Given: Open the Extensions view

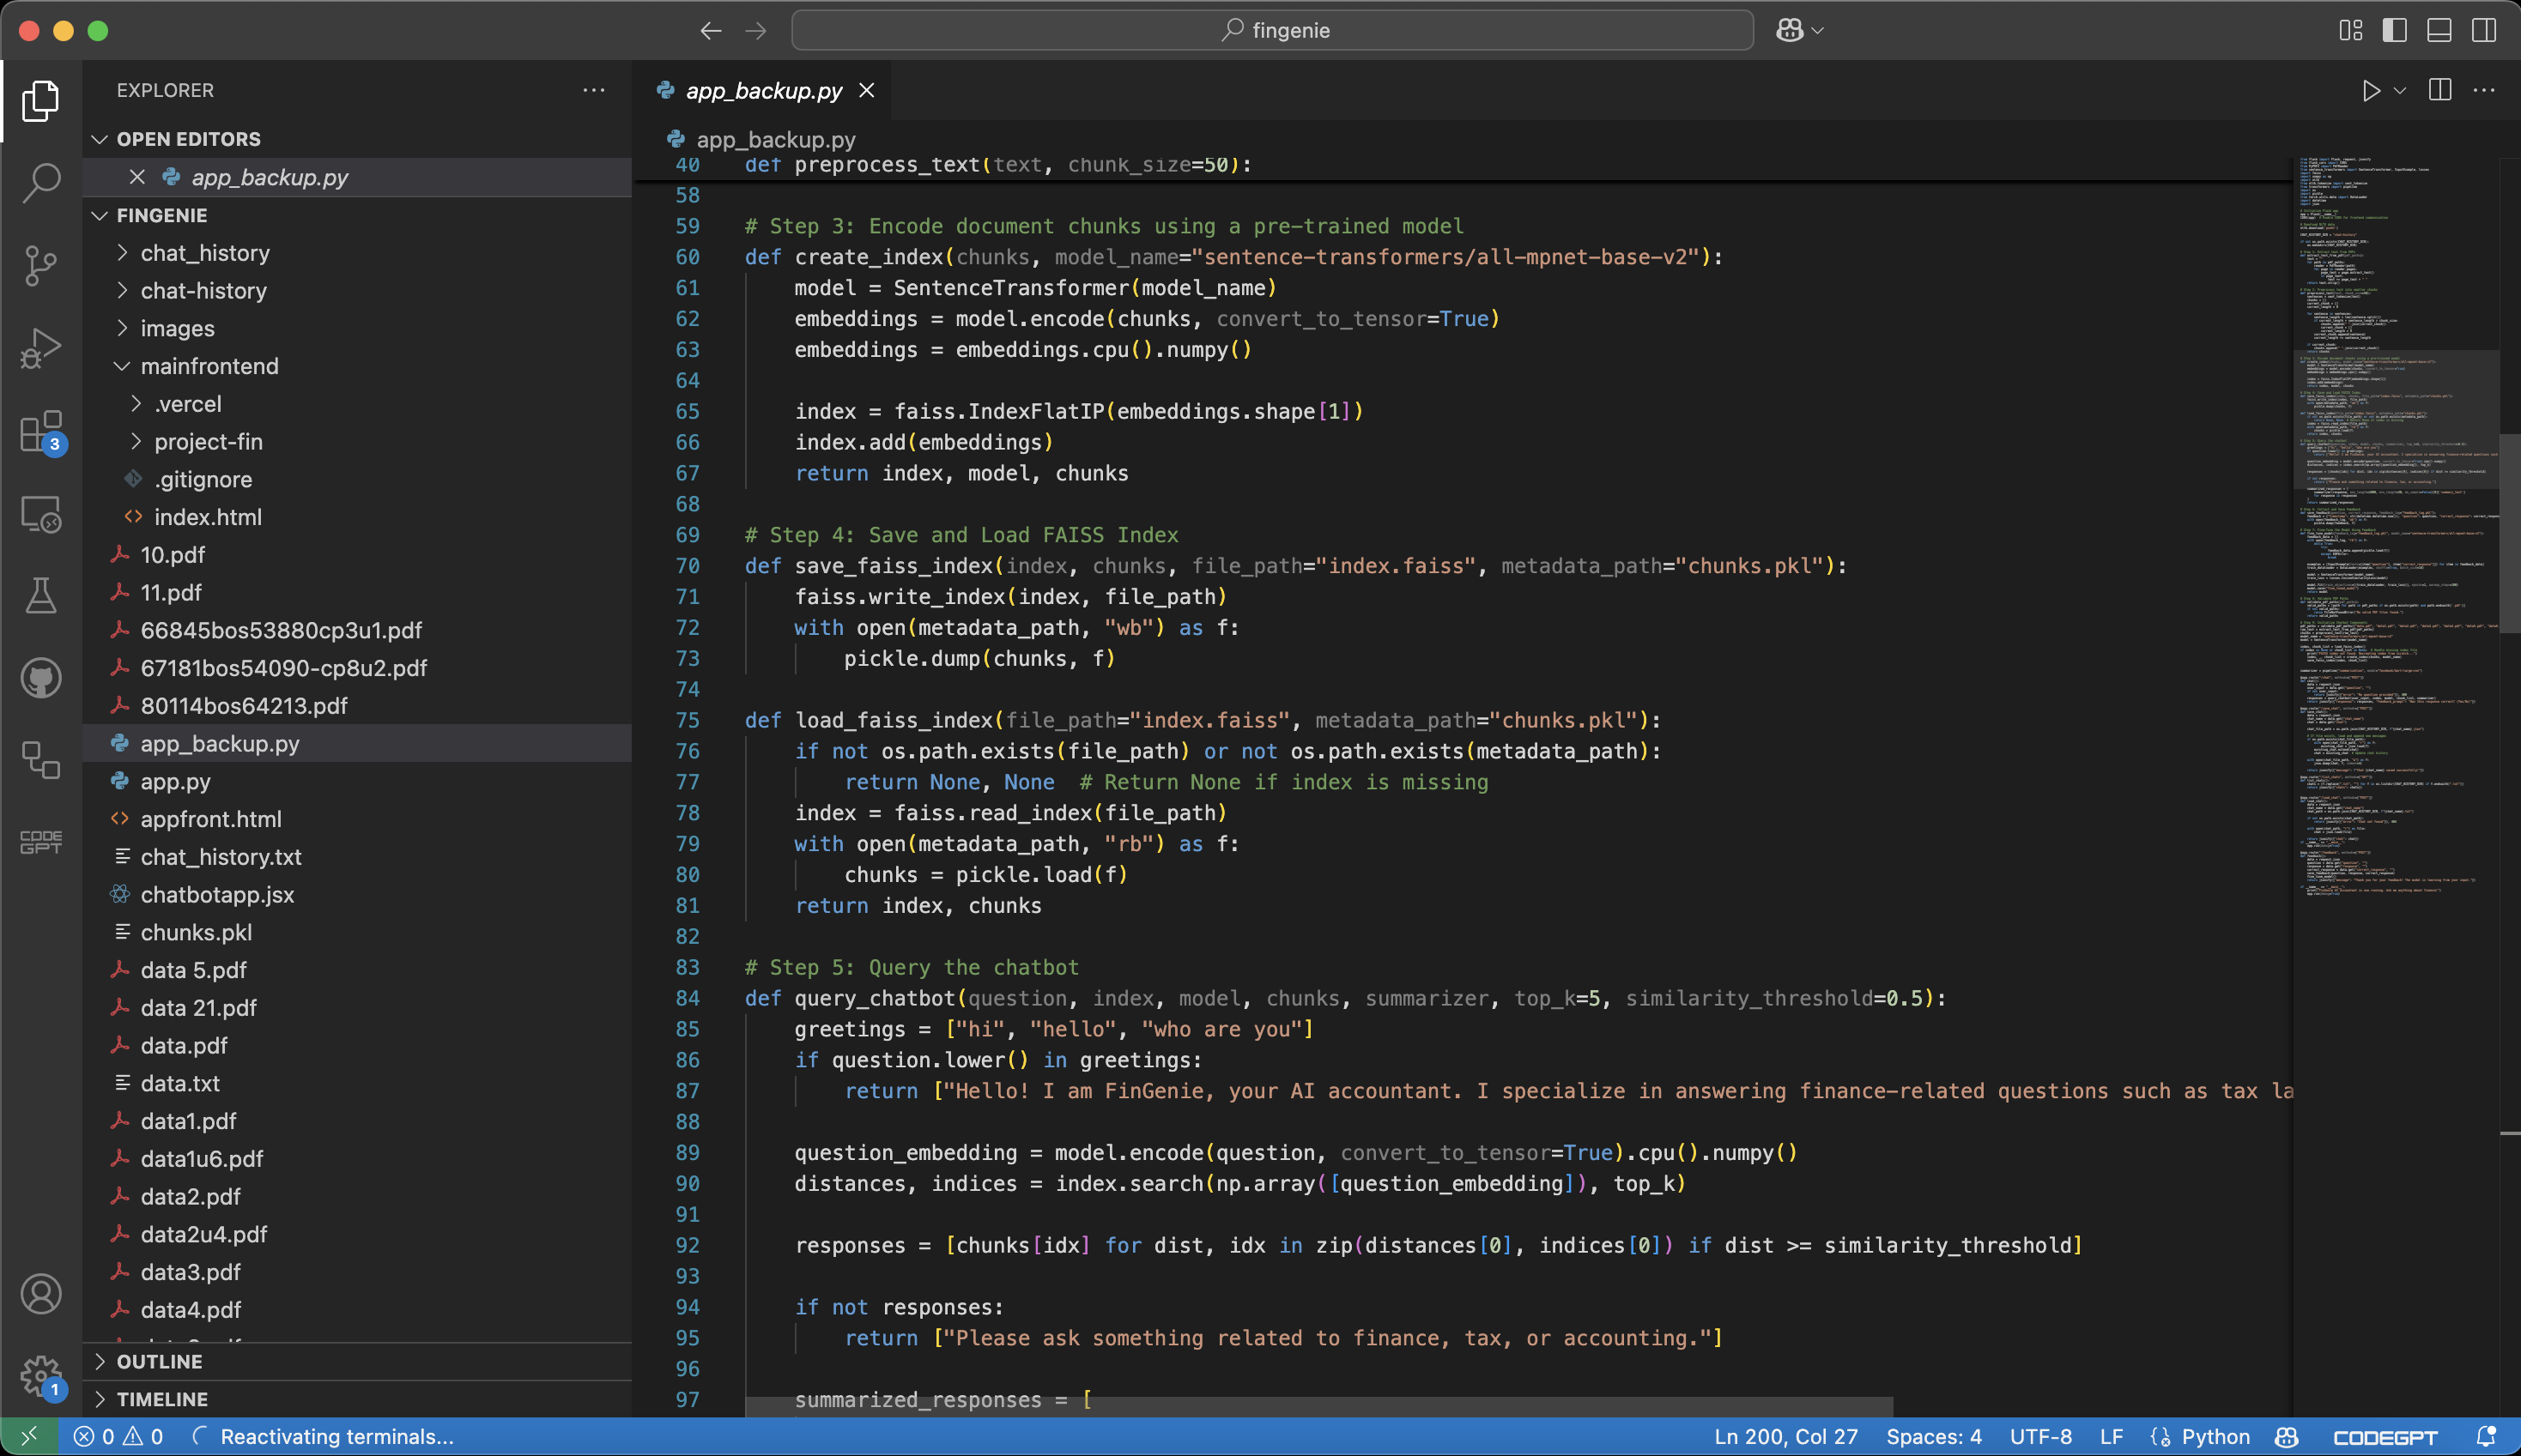Looking at the screenshot, I should [41, 432].
